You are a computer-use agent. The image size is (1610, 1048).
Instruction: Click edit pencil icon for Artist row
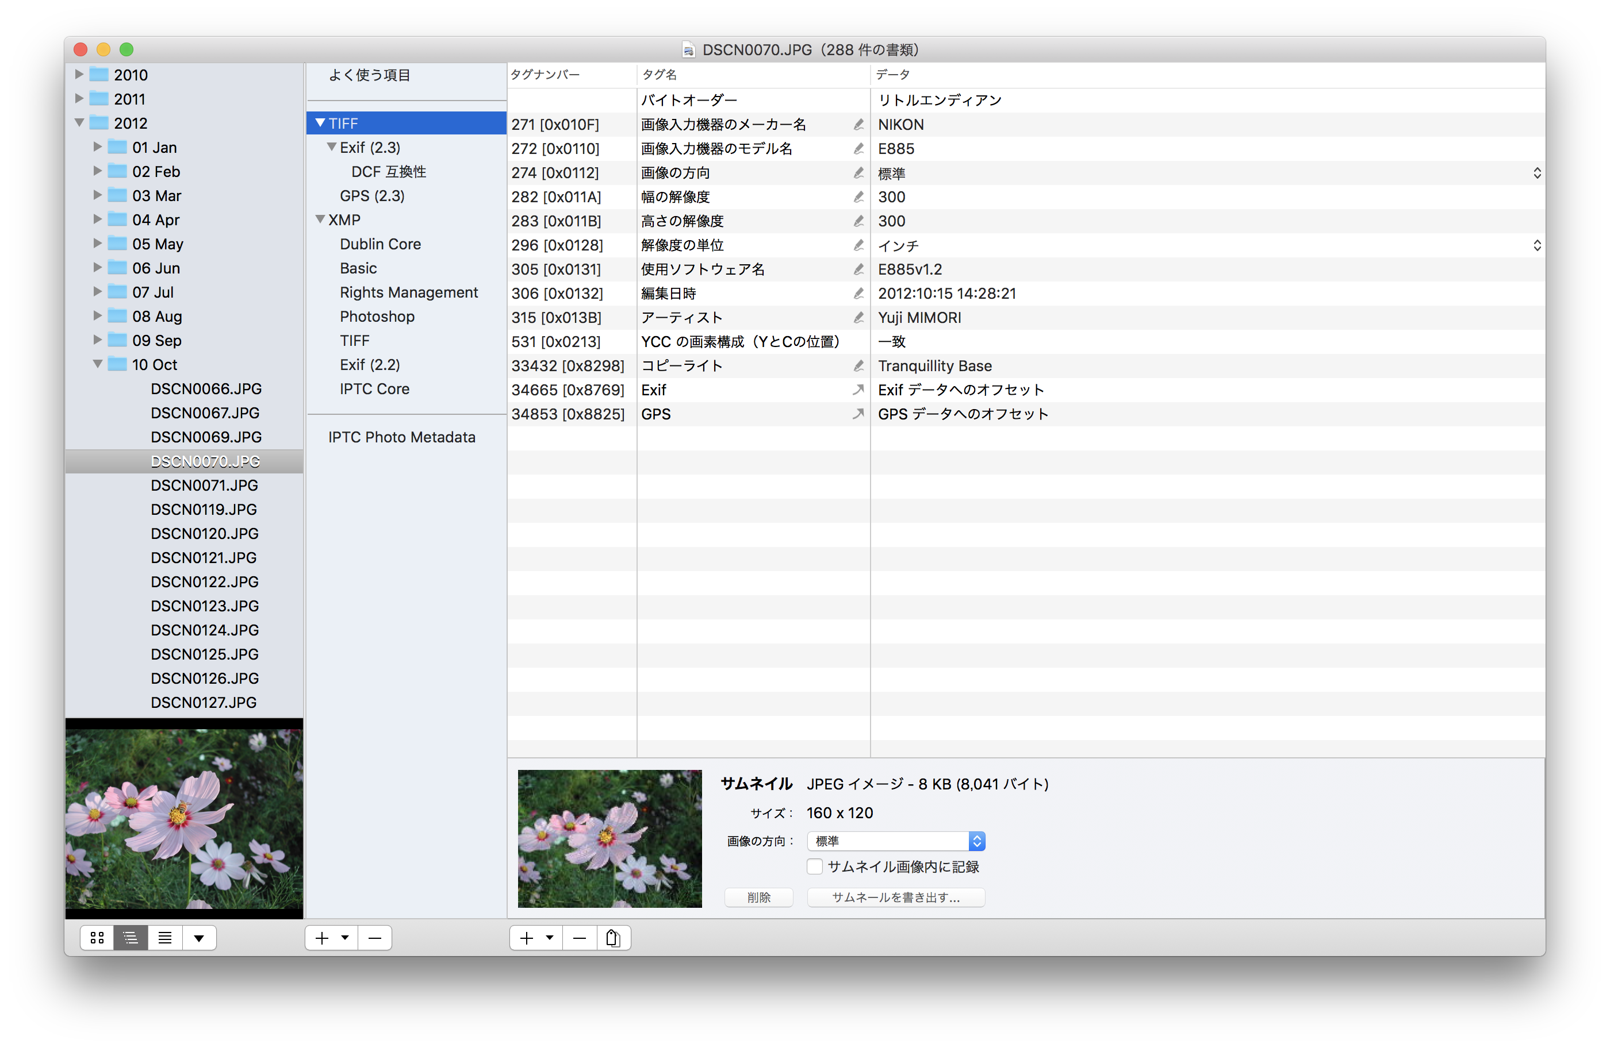tap(858, 318)
